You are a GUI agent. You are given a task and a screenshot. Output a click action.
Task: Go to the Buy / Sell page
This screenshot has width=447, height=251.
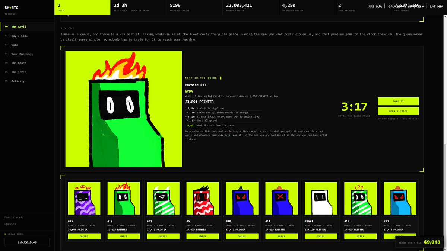(27, 36)
